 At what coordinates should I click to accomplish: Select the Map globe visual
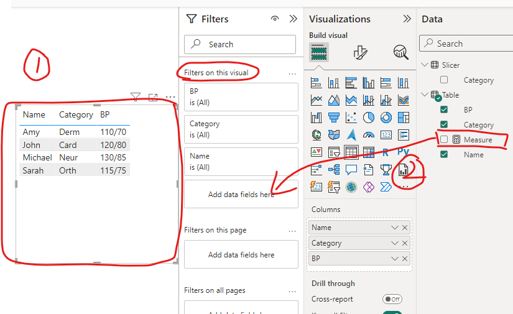(316, 135)
